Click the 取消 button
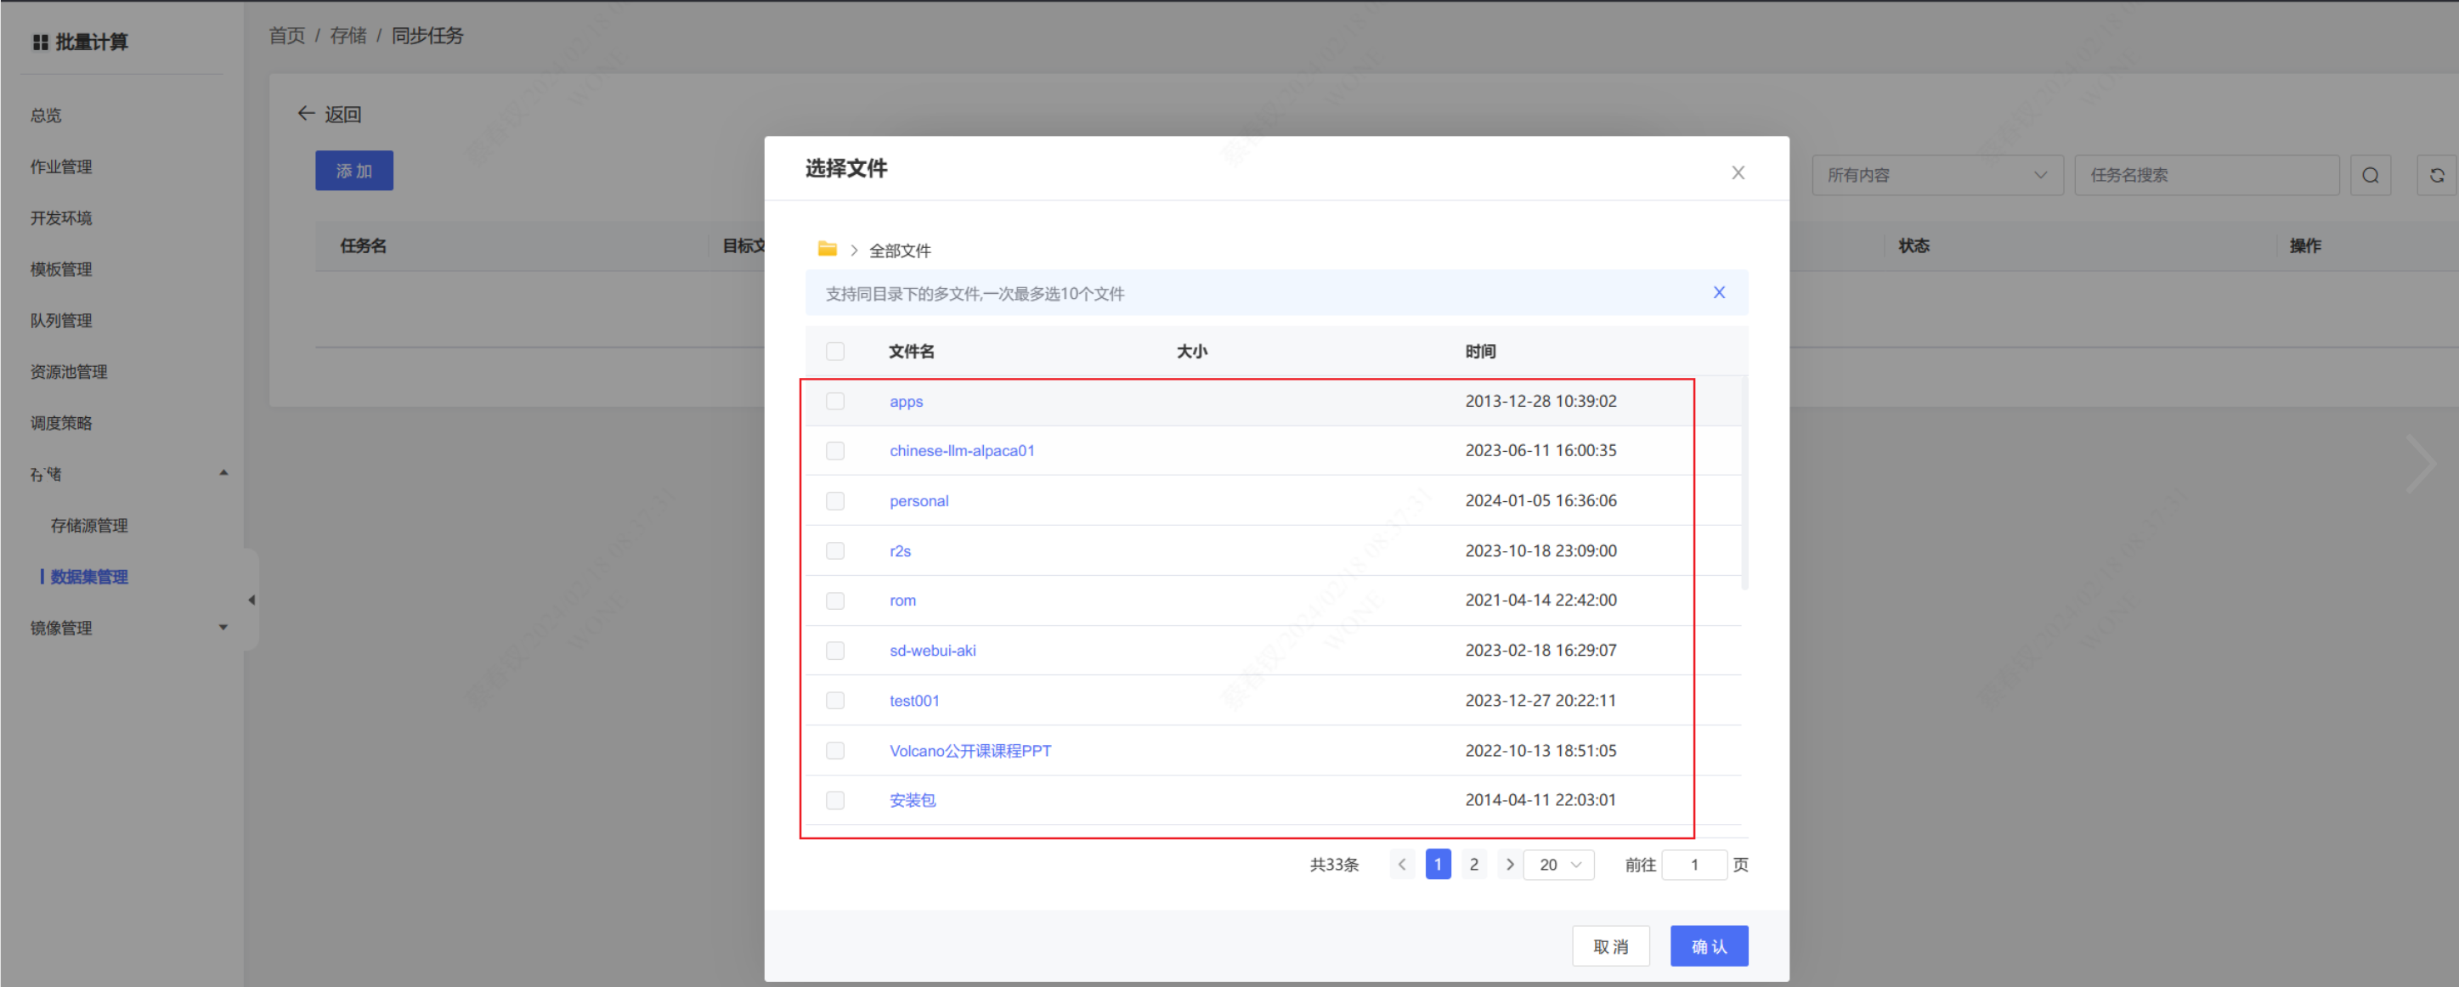This screenshot has height=987, width=2459. (x=1611, y=946)
